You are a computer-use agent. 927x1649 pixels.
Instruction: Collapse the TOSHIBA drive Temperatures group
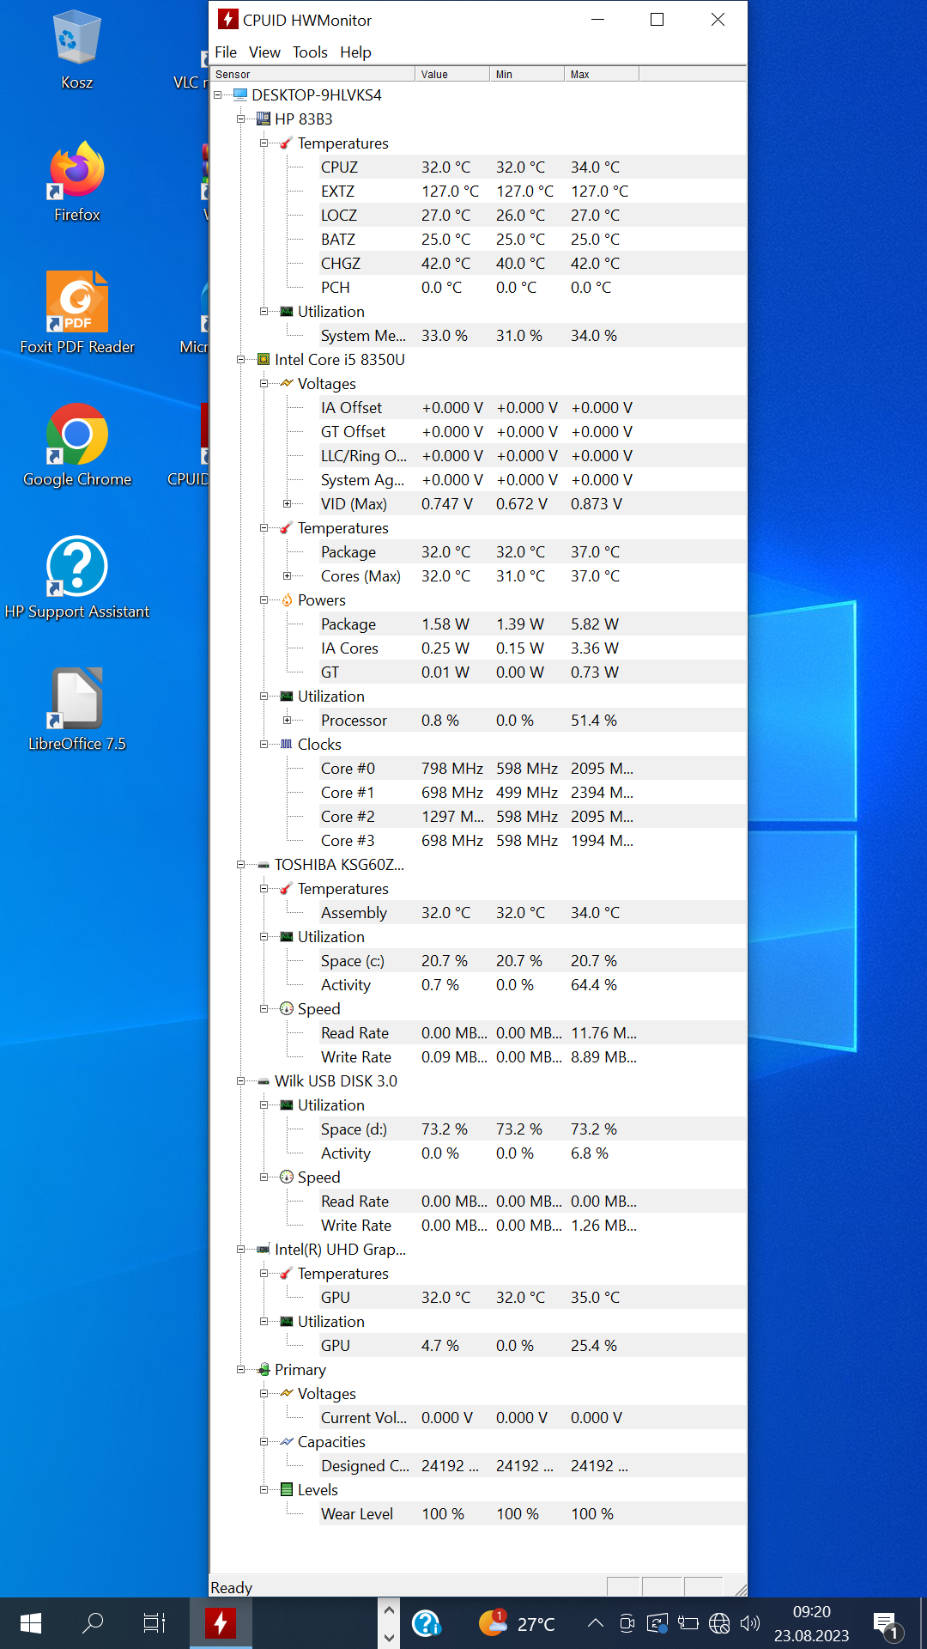click(x=264, y=889)
